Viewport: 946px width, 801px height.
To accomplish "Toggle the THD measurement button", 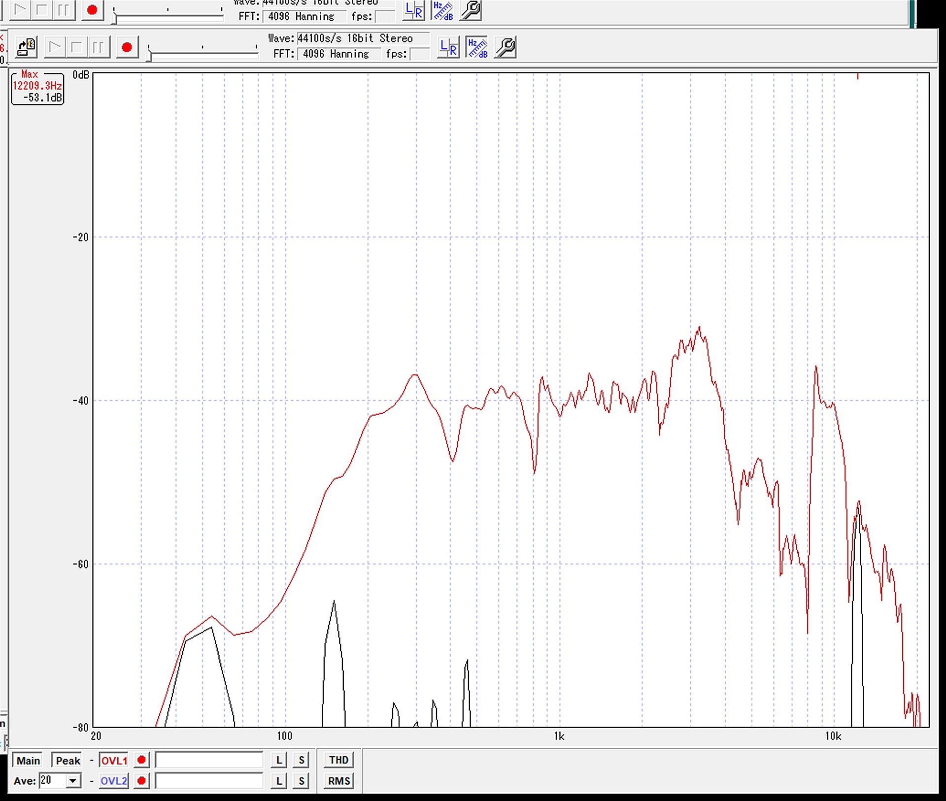I will [x=339, y=760].
